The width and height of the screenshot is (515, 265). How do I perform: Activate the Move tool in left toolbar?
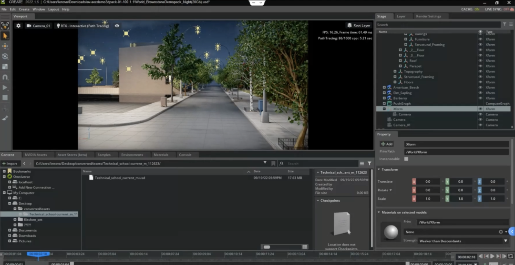tap(5, 46)
